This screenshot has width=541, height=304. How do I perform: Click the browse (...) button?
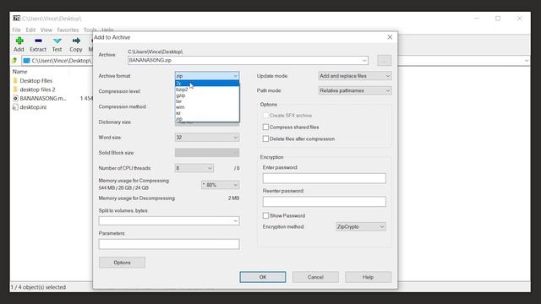[384, 60]
